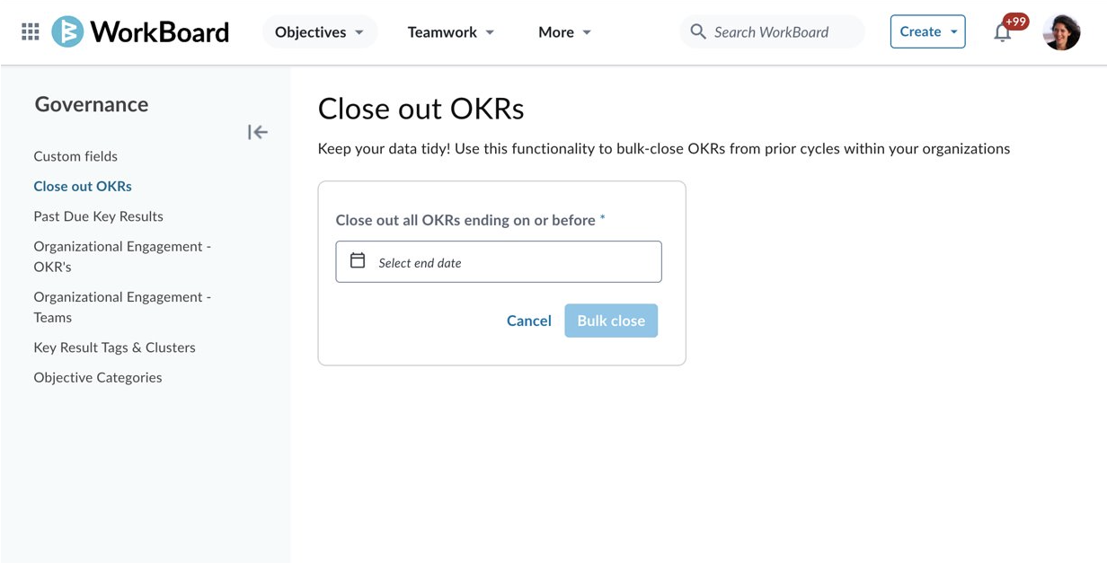The height and width of the screenshot is (571, 1107).
Task: Collapse the Governance sidebar with the arrow icon
Action: click(x=258, y=133)
